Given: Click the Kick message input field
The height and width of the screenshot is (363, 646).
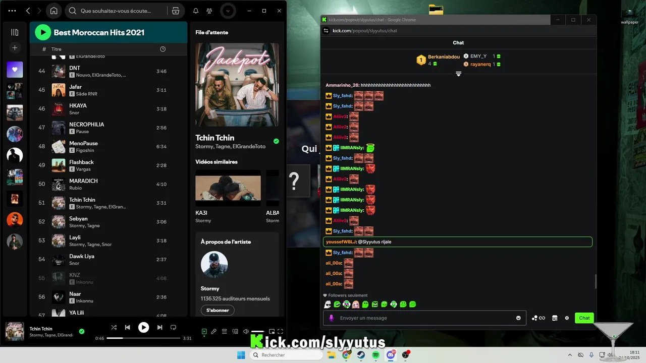Looking at the screenshot, I should click(424, 318).
